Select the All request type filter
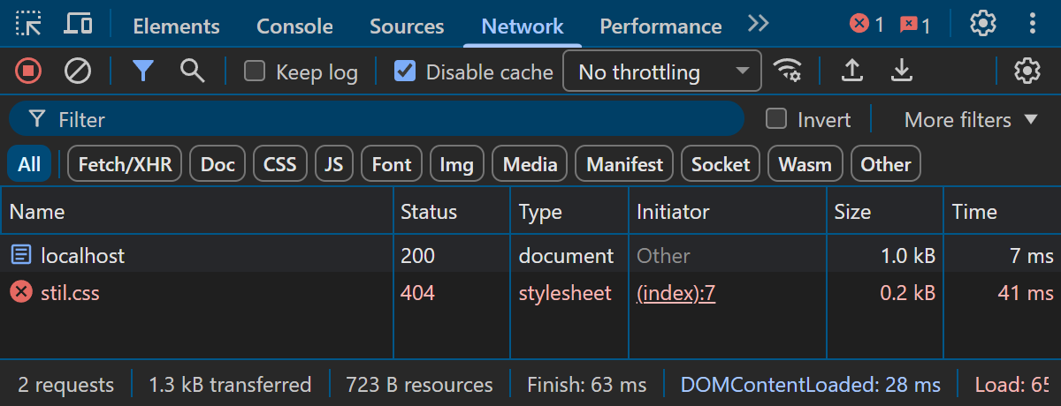The width and height of the screenshot is (1061, 406). pyautogui.click(x=29, y=164)
